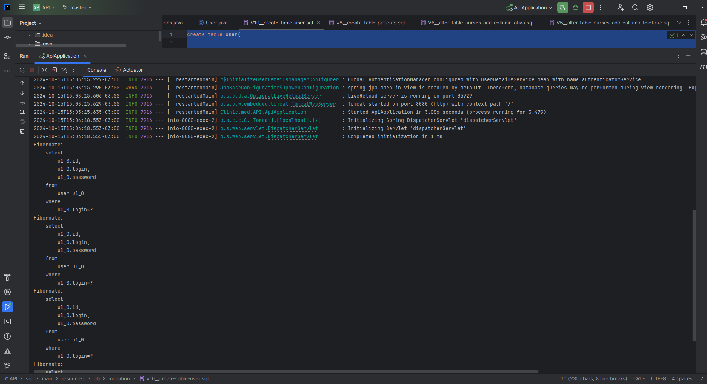Stop ApiApplication with red stop button
This screenshot has height=384, width=707.
(x=588, y=7)
